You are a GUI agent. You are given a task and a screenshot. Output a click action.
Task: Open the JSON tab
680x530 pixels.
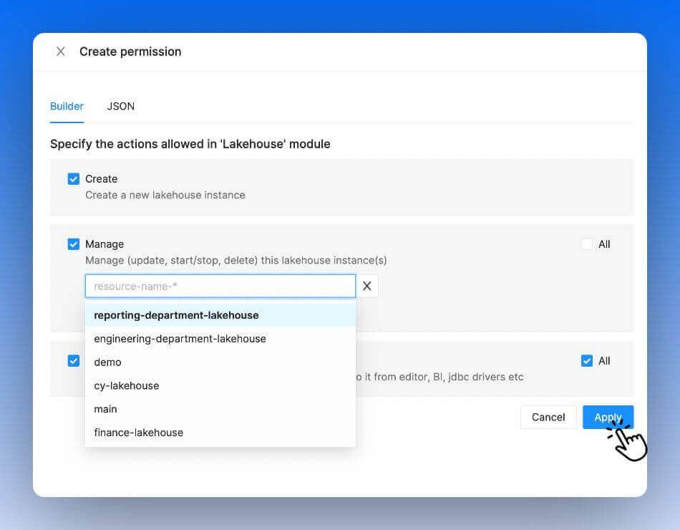coord(120,106)
